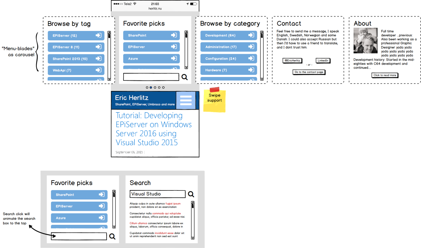
Task: Select the second carousel pagination dot
Action: click(151, 87)
